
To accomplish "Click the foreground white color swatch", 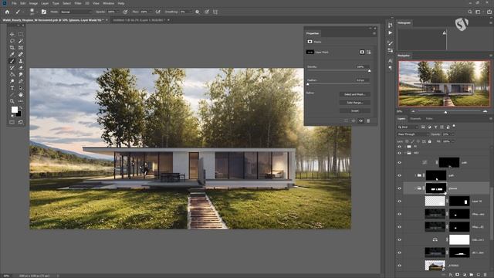I will (14, 110).
